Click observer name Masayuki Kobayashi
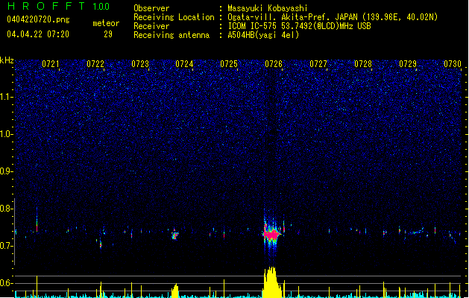The image size is (469, 298). click(x=267, y=8)
